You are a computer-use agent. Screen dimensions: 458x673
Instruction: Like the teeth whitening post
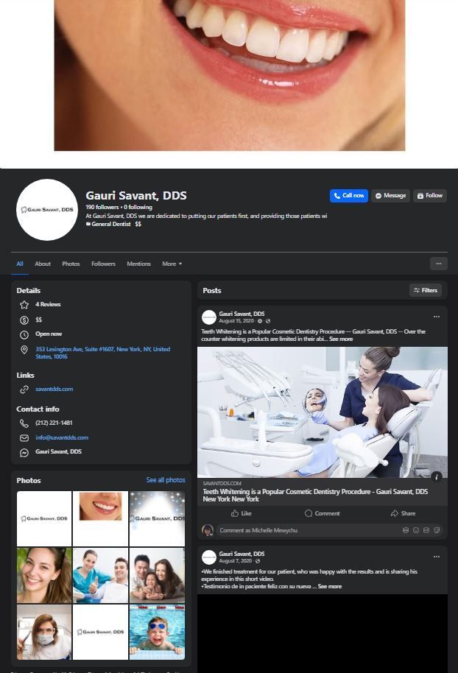[x=242, y=513]
